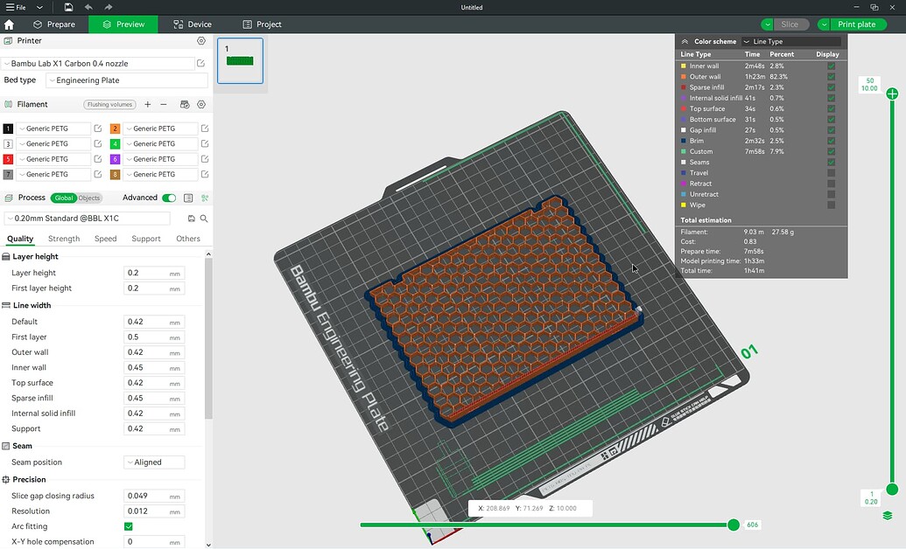Open the Color scheme Line Type dropdown
The height and width of the screenshot is (549, 906).
791,42
